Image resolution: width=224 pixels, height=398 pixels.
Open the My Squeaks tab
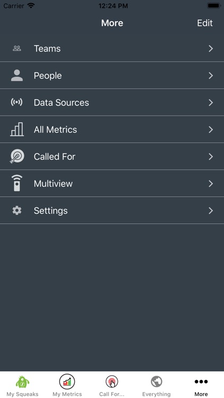22,385
